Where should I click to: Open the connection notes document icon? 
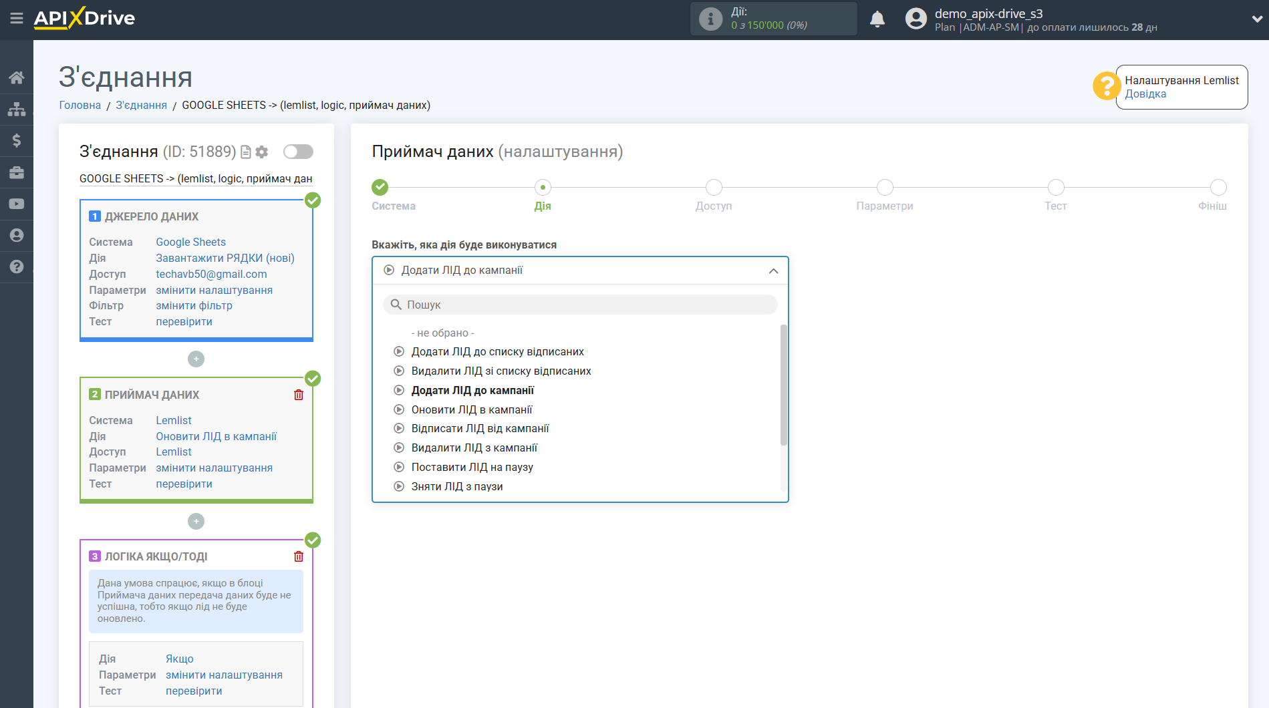point(246,152)
